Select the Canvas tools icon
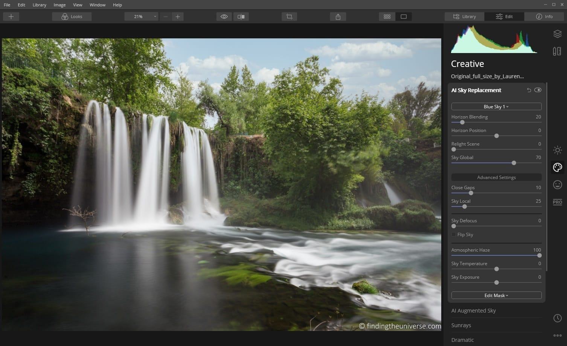The height and width of the screenshot is (346, 567). 557,51
